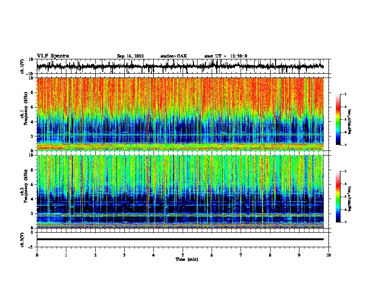This screenshot has height=286, width=370.
Task: Click the "-5" tick on ch.3 voltage axis
Action: [x=31, y=247]
